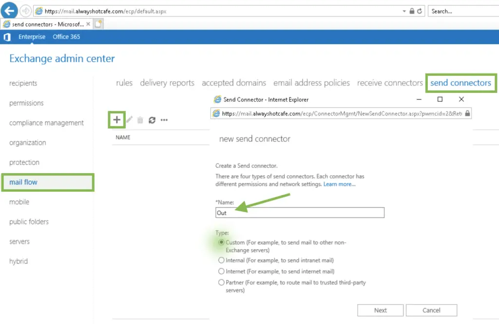Open the hybrid section
This screenshot has width=499, height=324.
coord(19,261)
